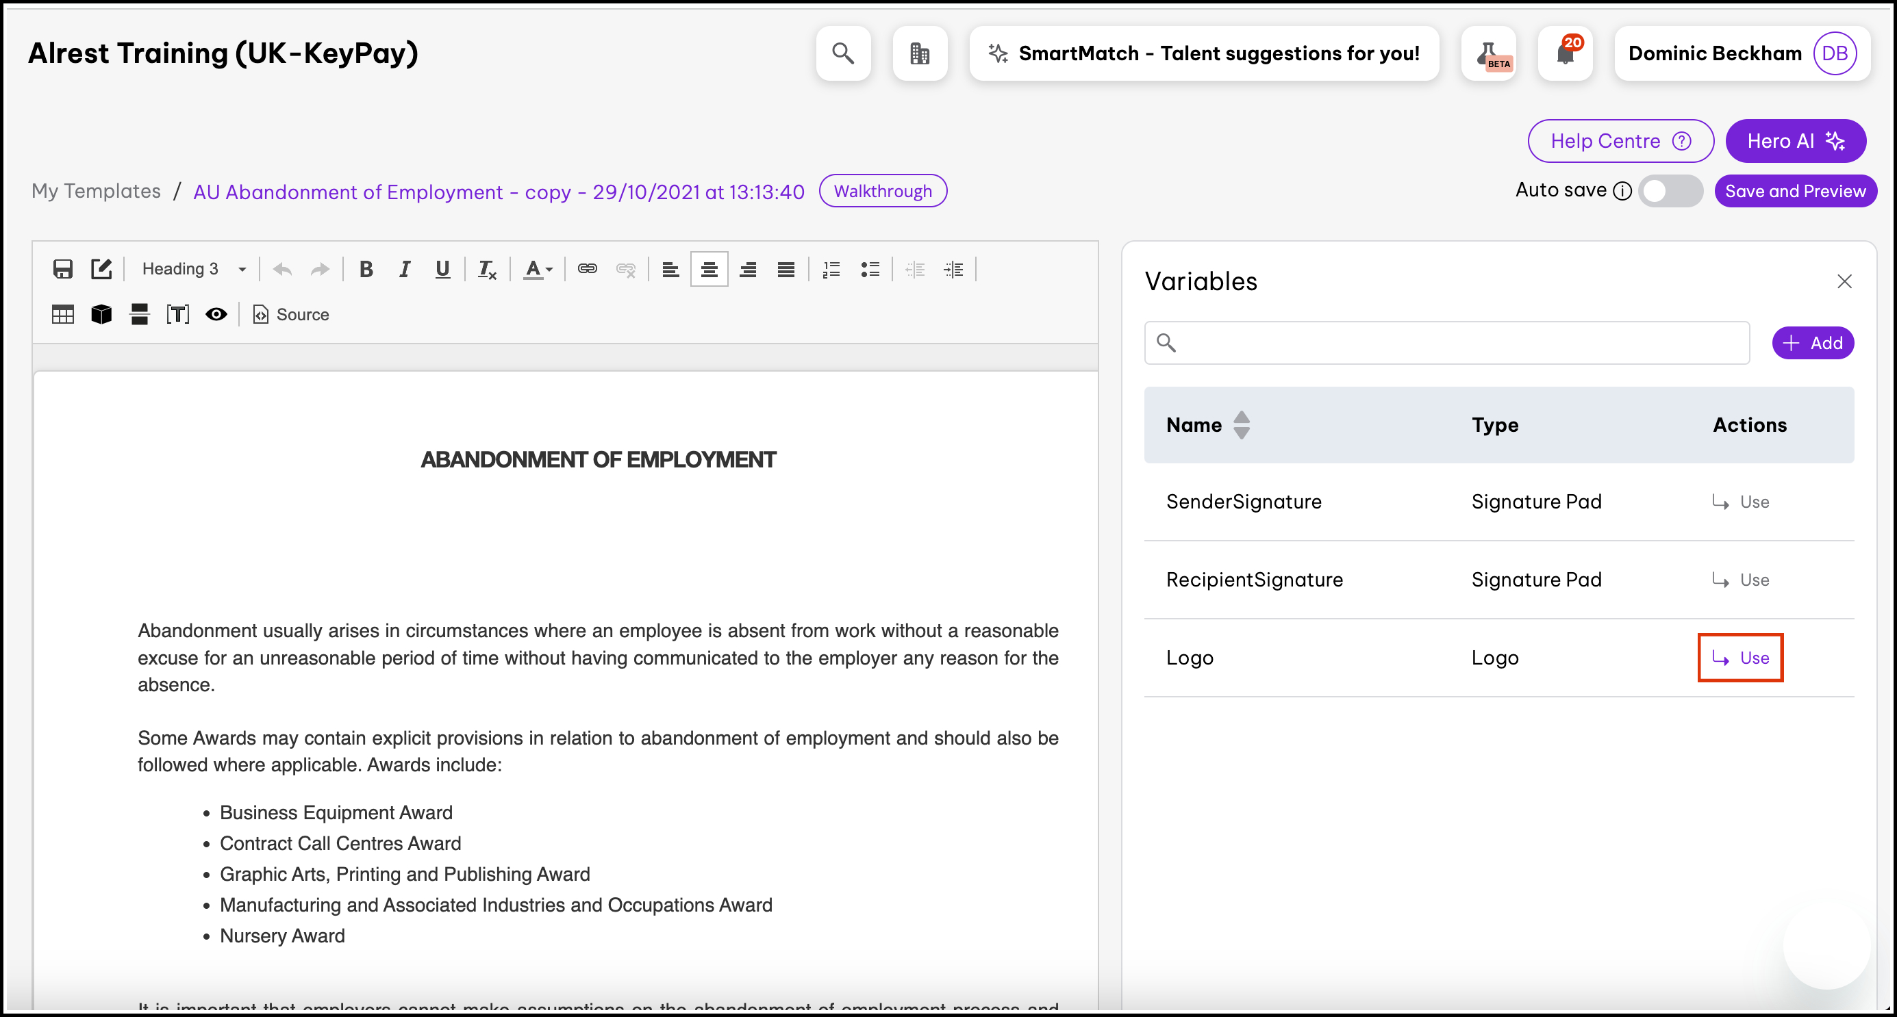Insert a link with chain icon

click(587, 270)
